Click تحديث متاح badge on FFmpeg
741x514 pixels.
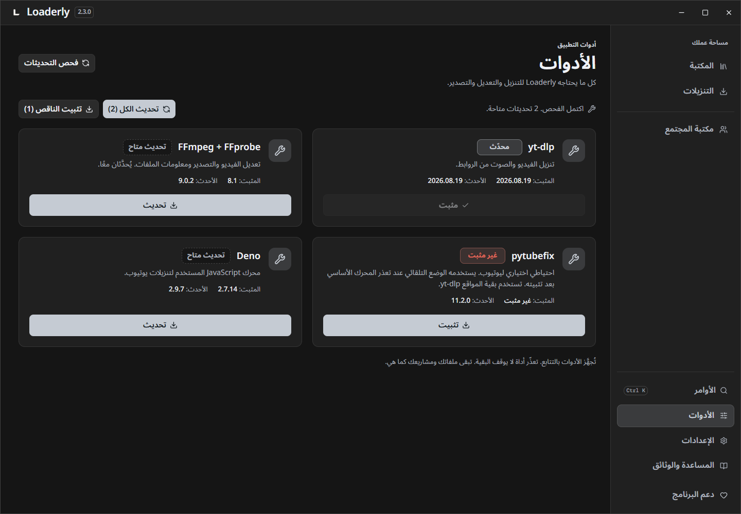[147, 147]
